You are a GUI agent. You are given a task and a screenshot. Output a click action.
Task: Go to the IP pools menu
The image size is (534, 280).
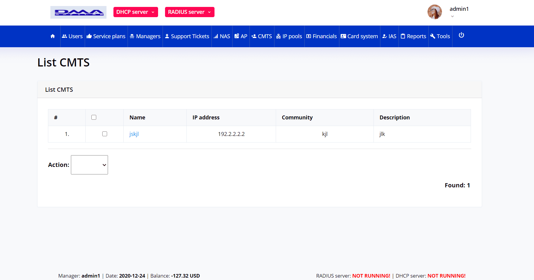point(289,36)
